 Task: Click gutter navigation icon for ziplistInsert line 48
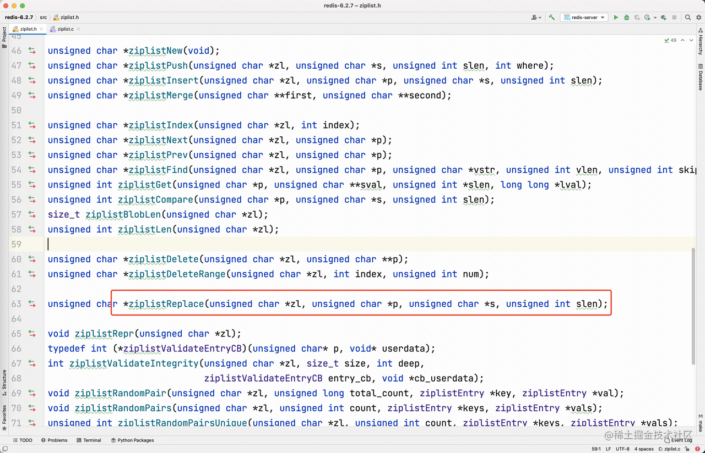click(x=32, y=80)
